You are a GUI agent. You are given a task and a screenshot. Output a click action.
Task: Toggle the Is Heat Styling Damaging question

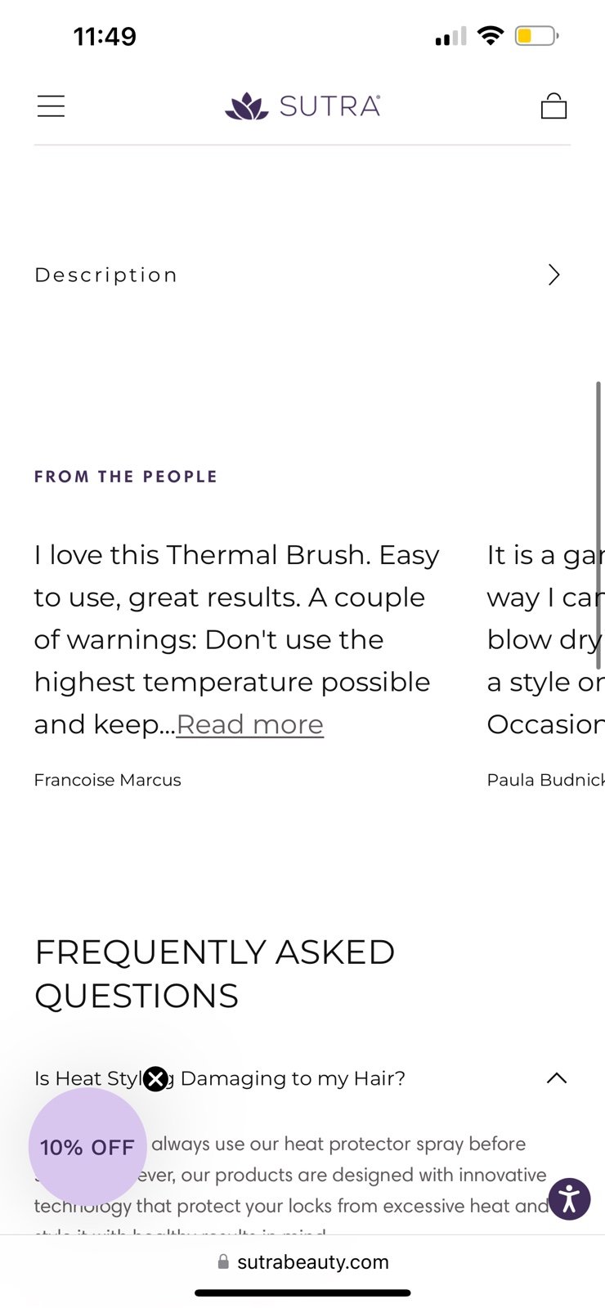220,1078
